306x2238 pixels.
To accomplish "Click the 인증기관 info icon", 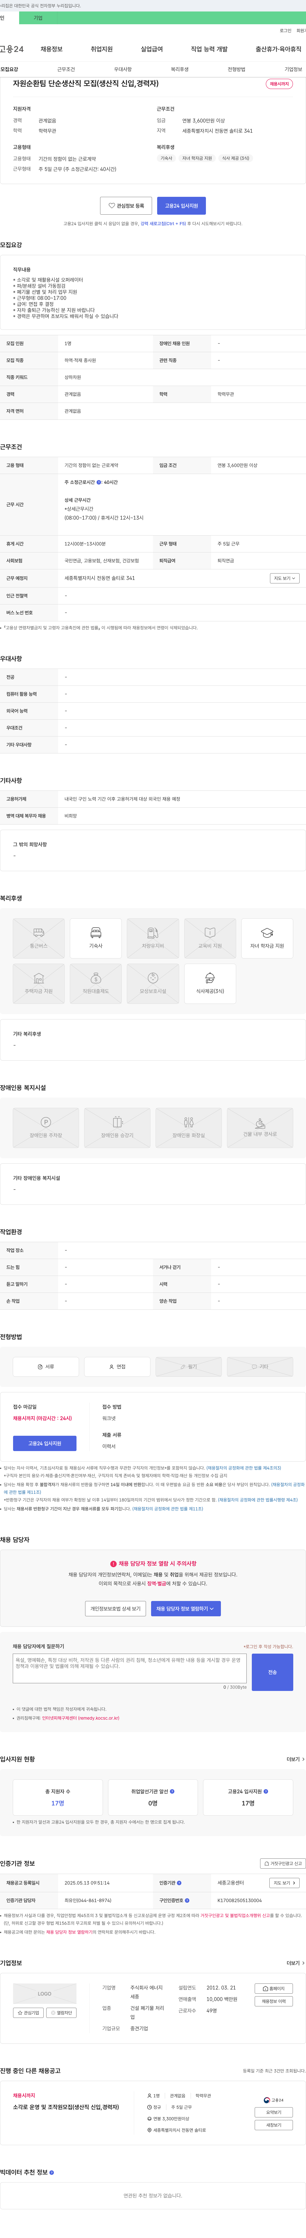I will tap(179, 1883).
